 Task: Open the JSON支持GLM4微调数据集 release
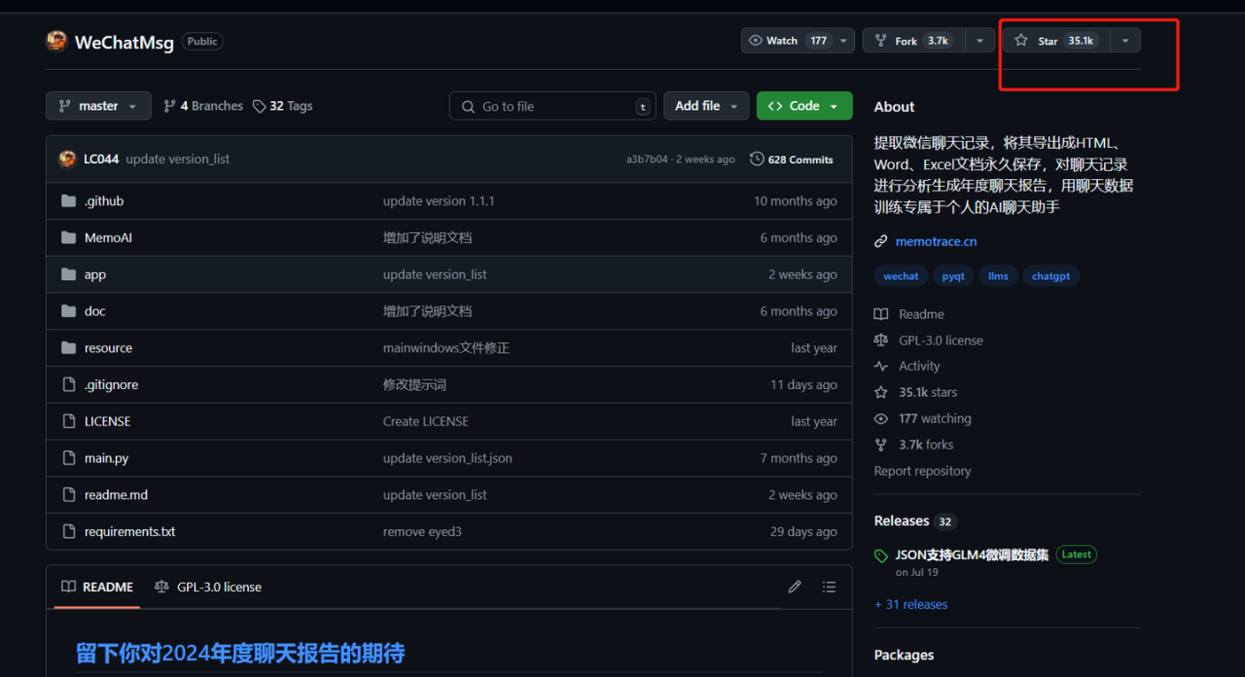pos(972,555)
